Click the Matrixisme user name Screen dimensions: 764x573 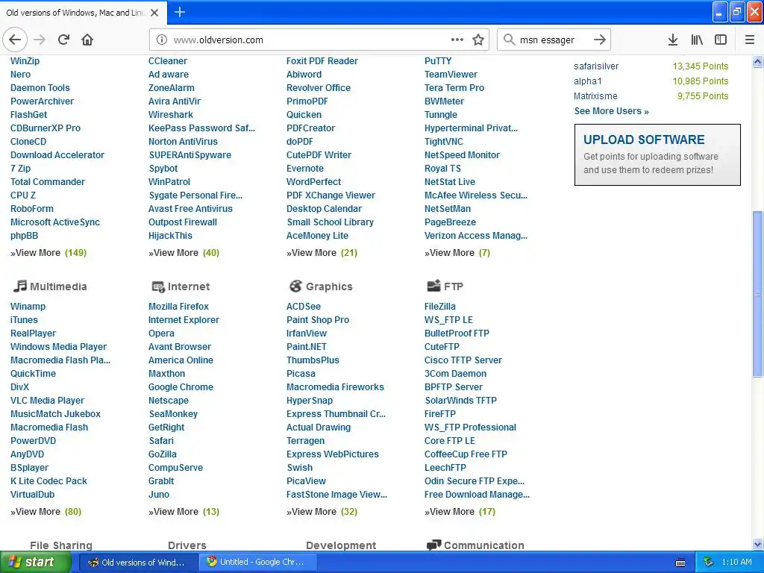click(x=595, y=96)
